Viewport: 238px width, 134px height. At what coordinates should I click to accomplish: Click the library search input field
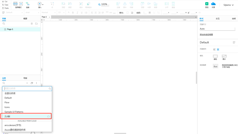click(27, 88)
